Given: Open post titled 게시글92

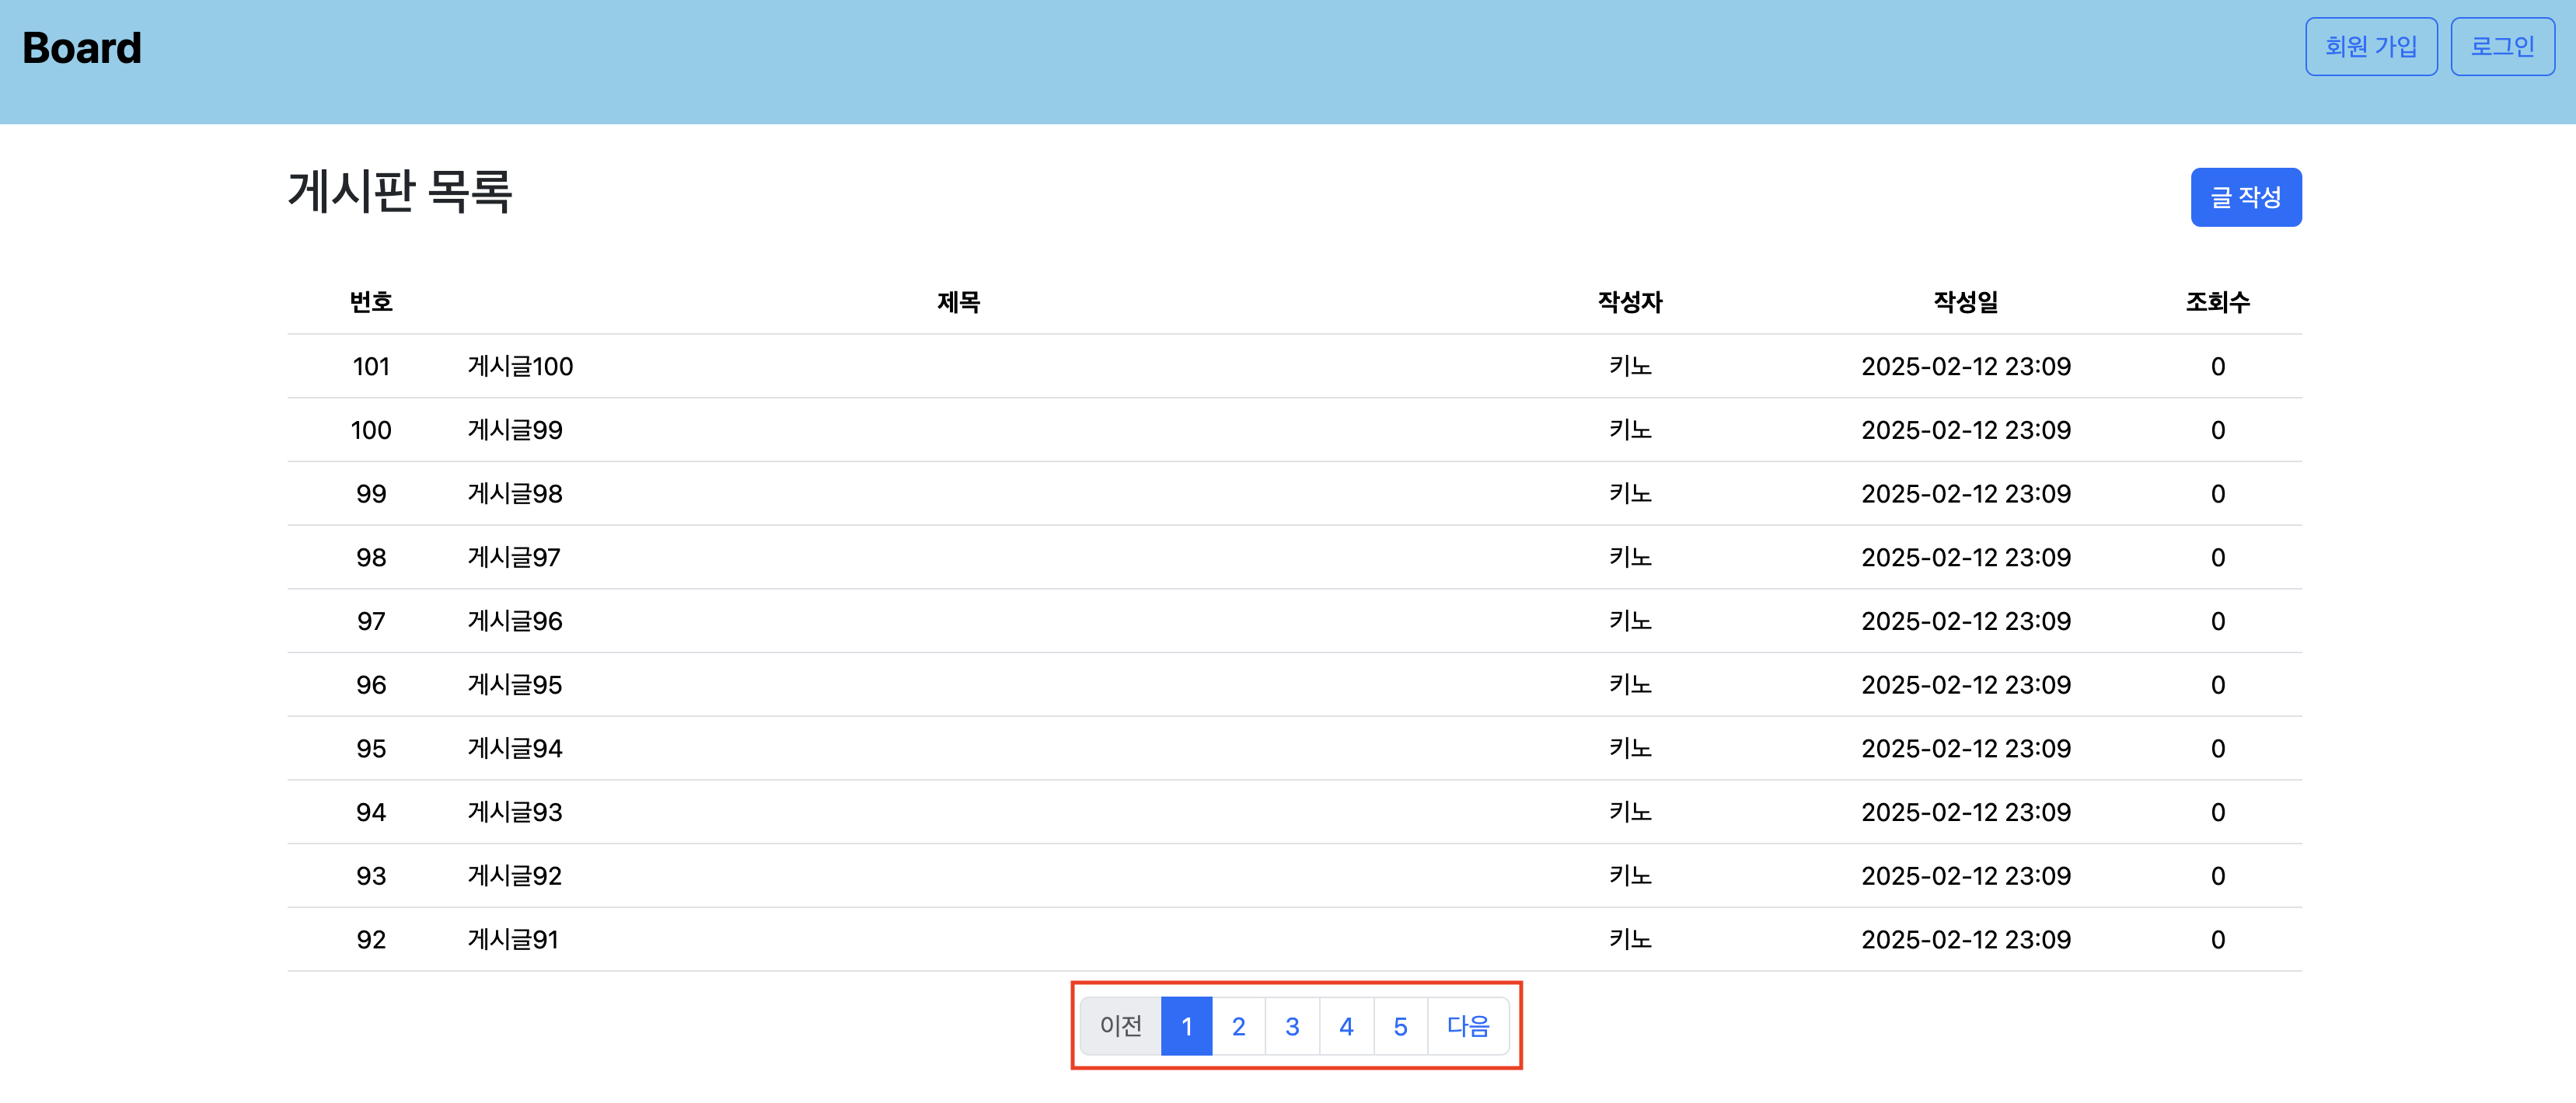Looking at the screenshot, I should click(x=515, y=876).
